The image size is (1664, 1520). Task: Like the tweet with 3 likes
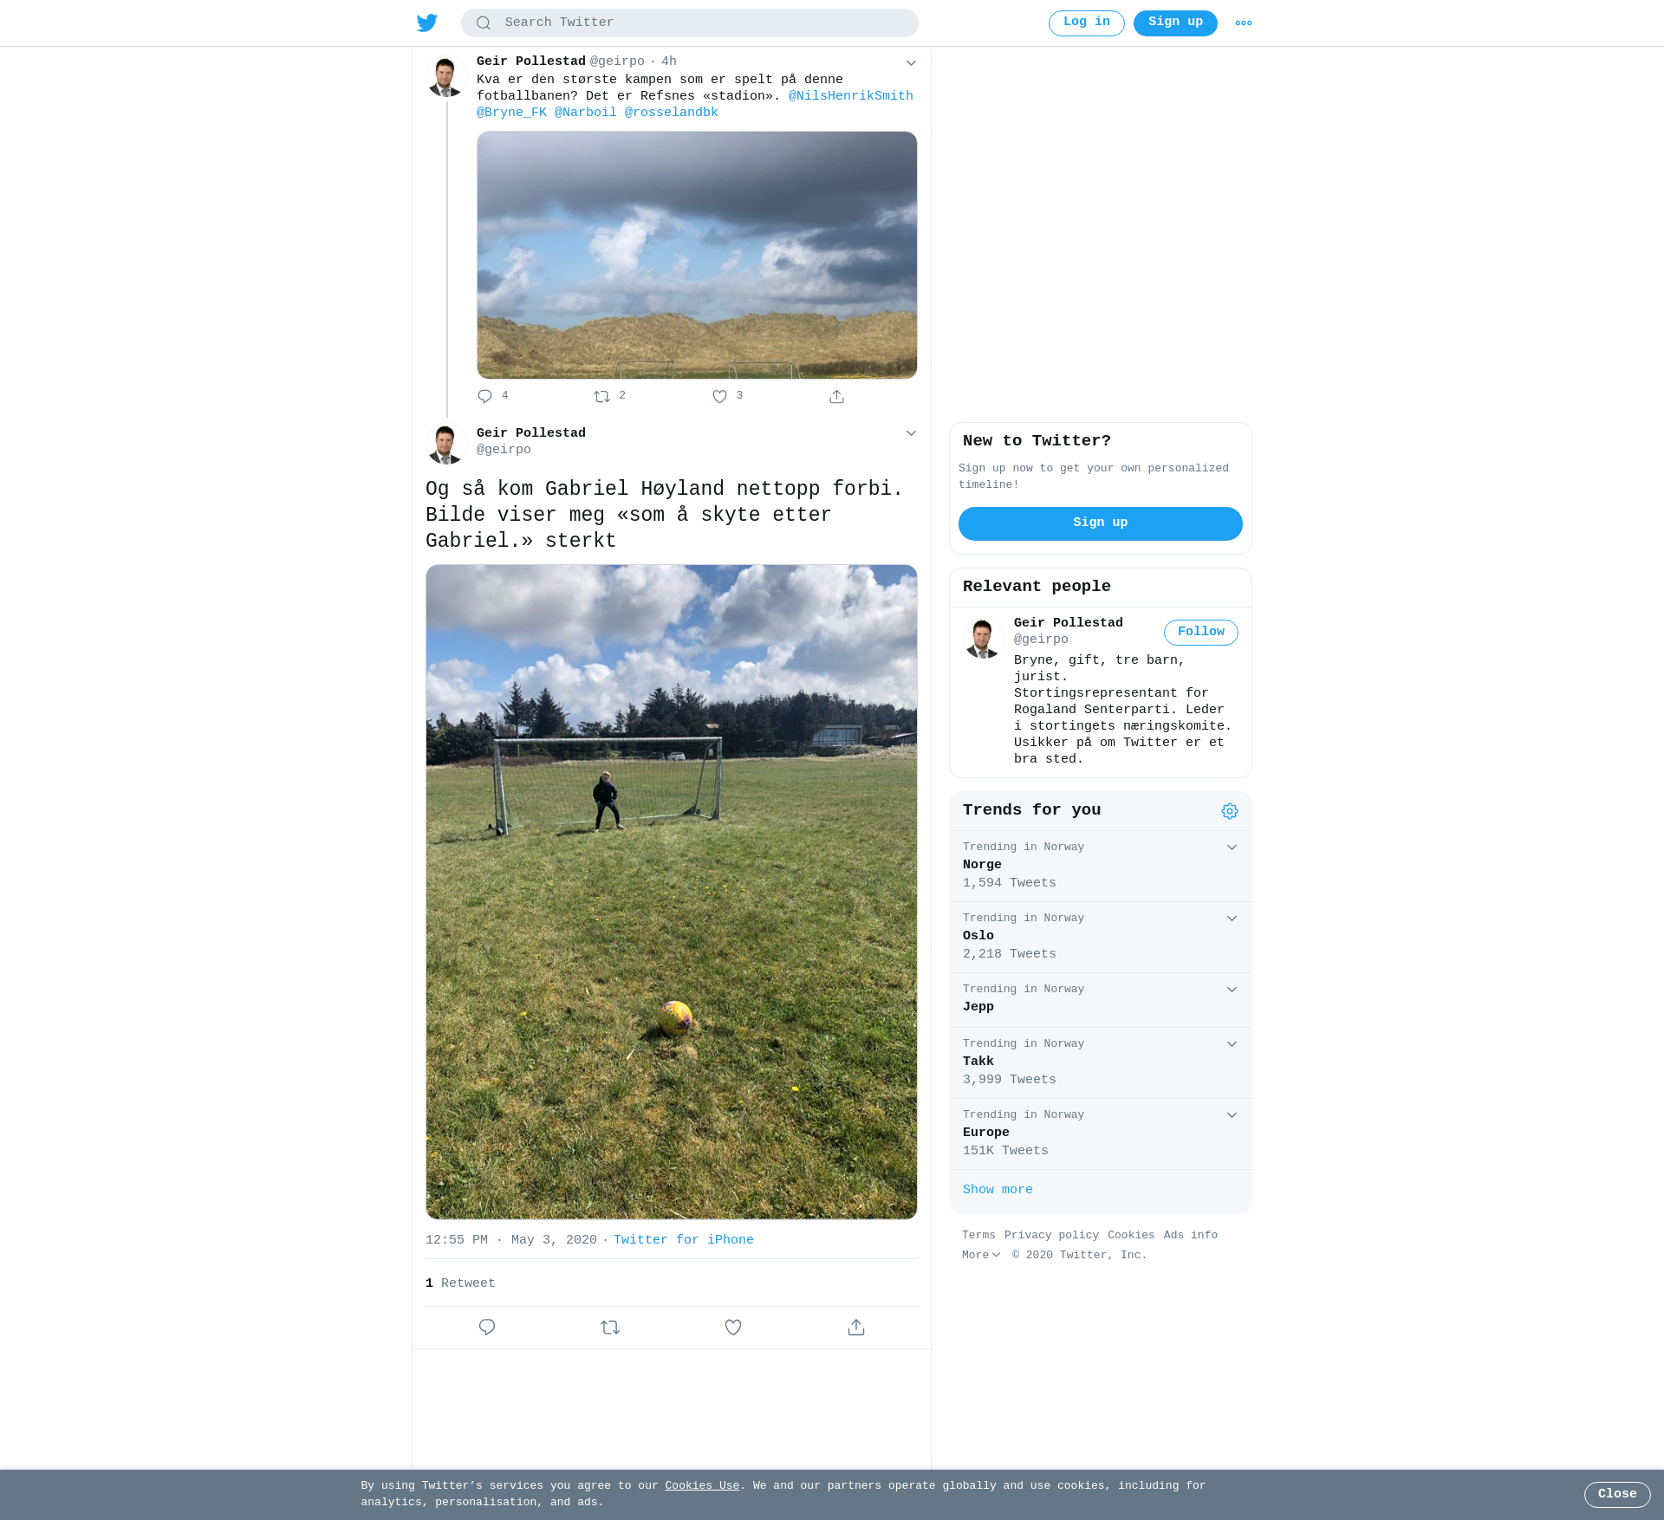click(x=719, y=396)
